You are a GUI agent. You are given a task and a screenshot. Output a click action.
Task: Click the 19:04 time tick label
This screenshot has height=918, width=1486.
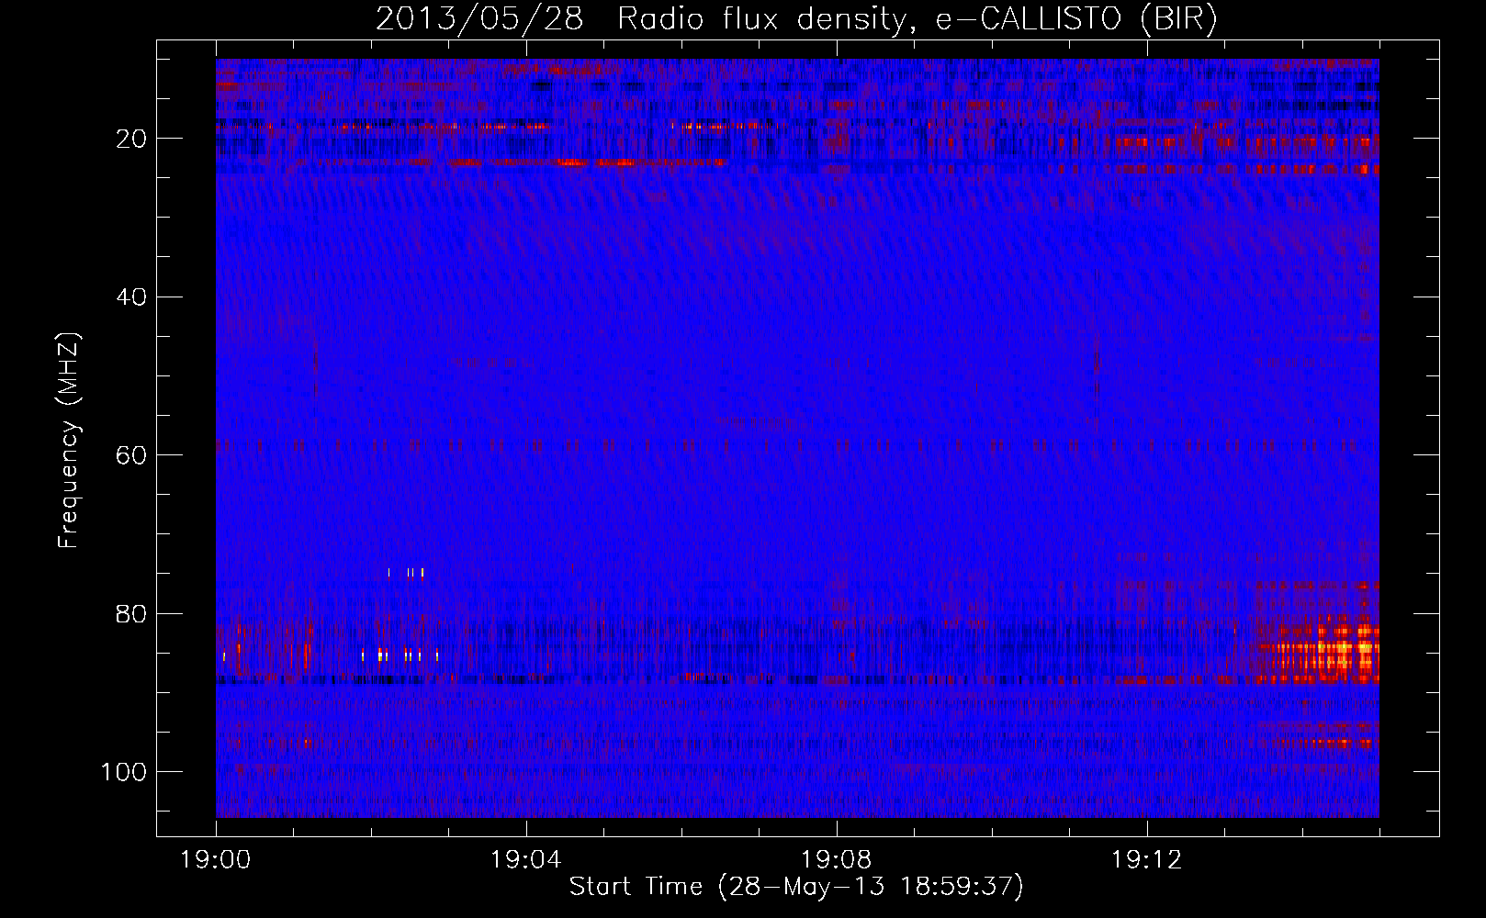click(x=526, y=860)
